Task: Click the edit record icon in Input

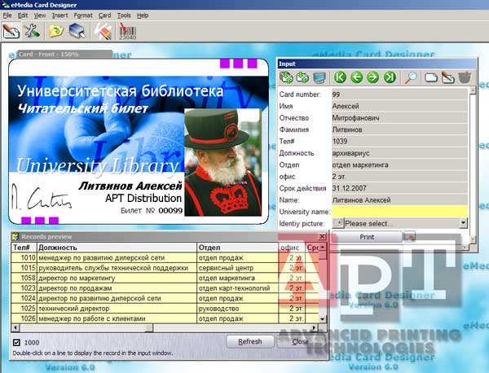Action: 447,77
